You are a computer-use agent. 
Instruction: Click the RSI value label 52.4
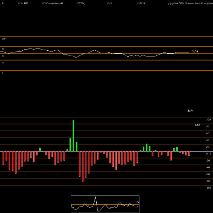(195, 52)
